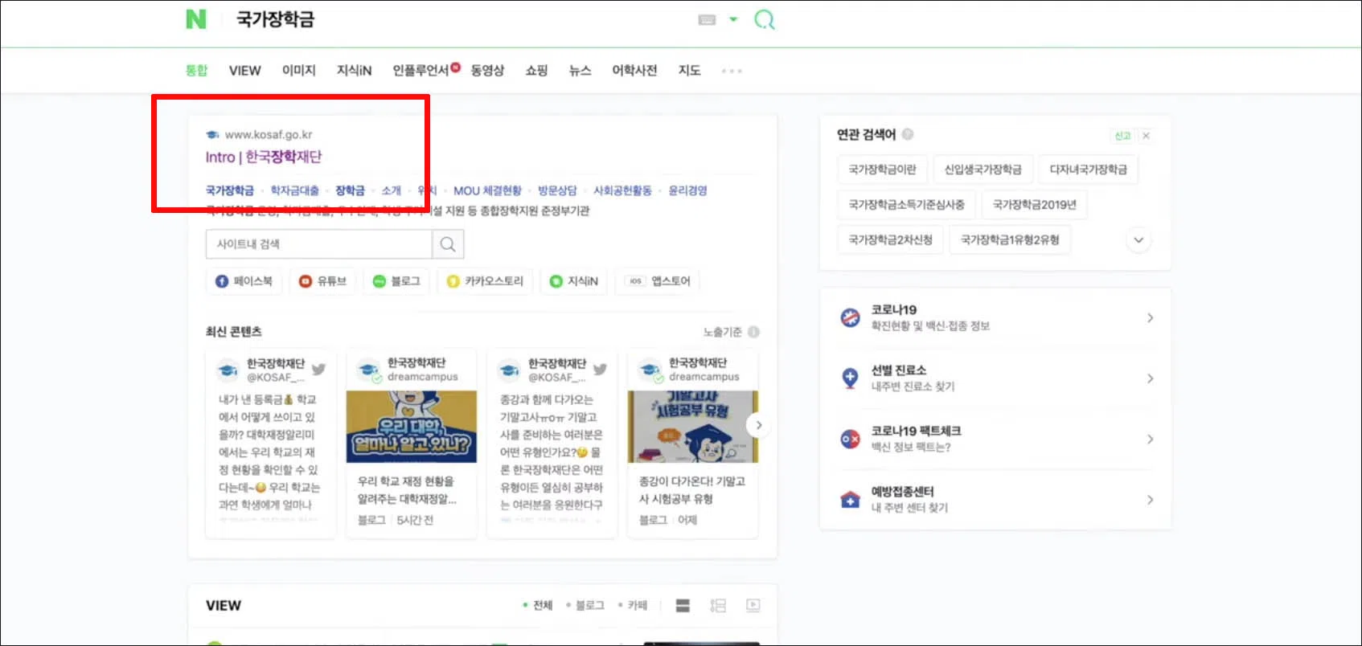Expand the search history dropdown arrow
Viewport: 1362px width, 646px height.
[733, 19]
